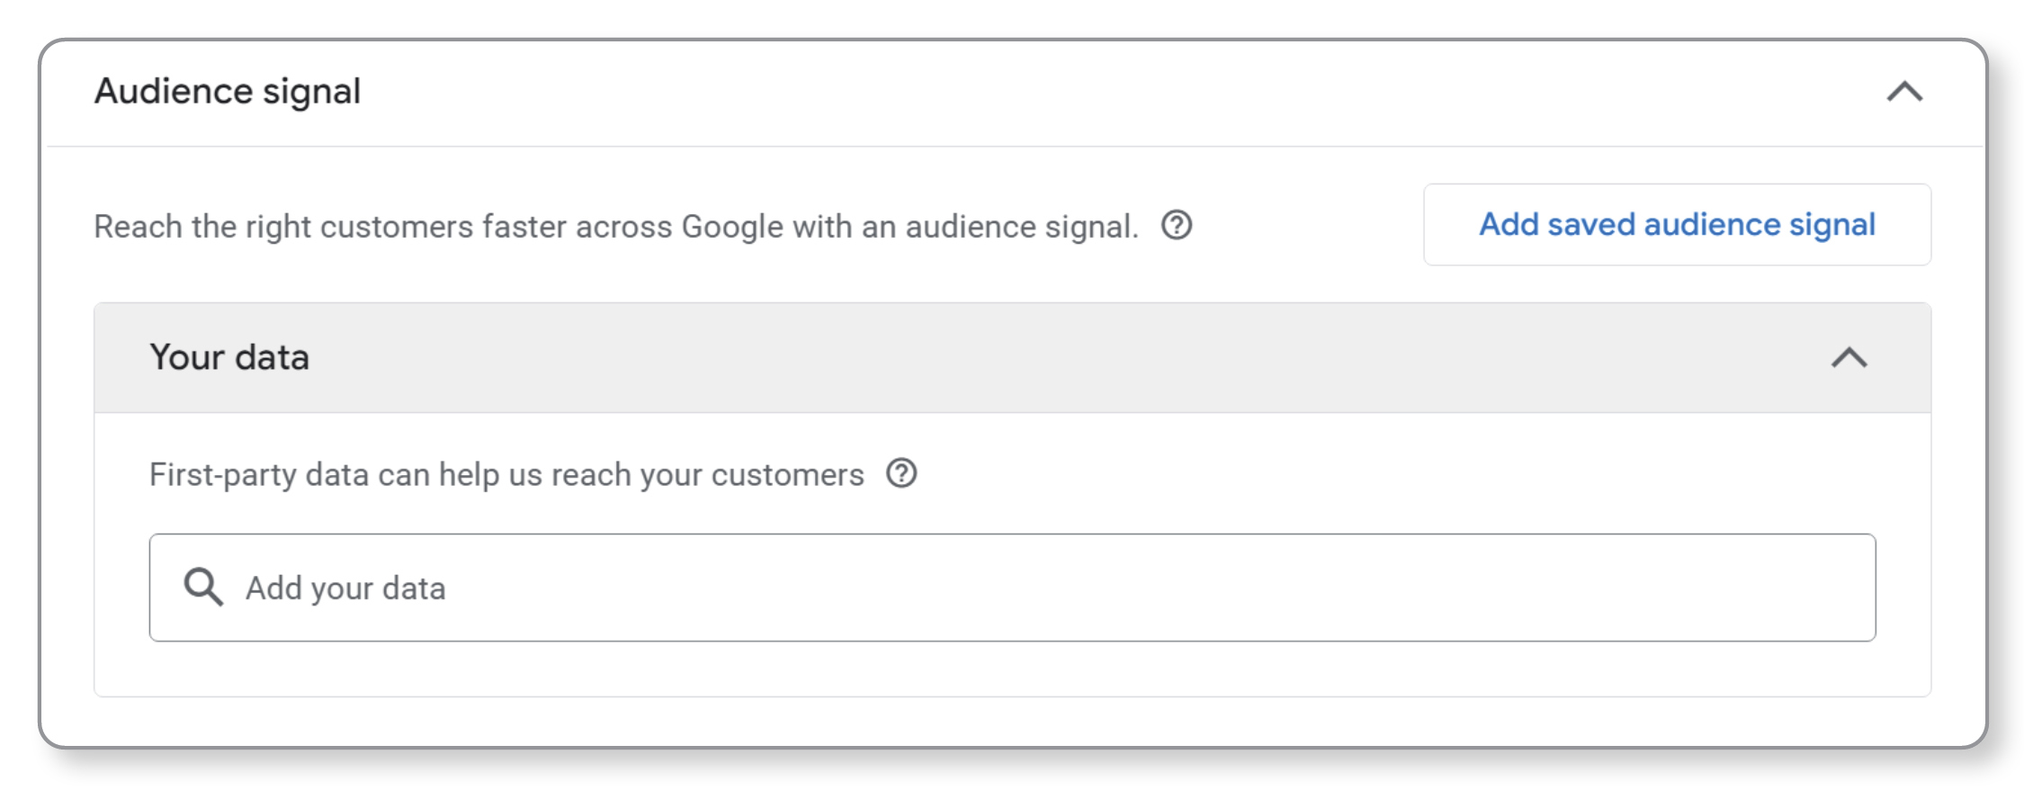Choose a saved audience signal to add
The image size is (2024, 790).
click(x=1677, y=225)
